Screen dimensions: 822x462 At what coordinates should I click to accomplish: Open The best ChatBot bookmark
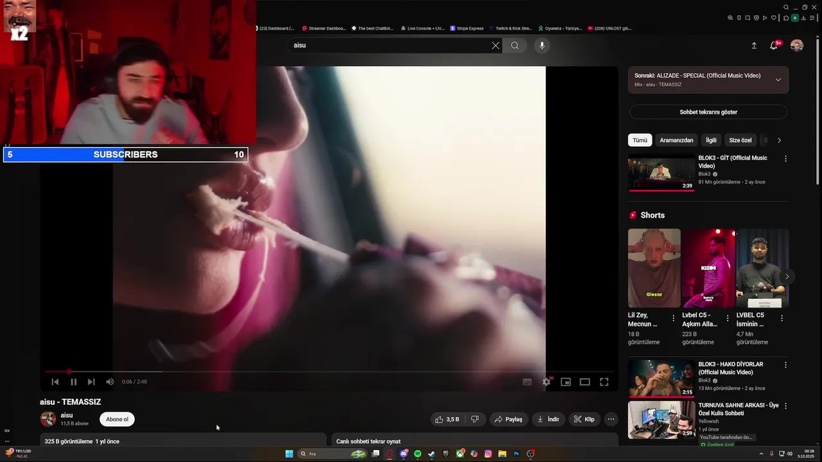point(372,28)
